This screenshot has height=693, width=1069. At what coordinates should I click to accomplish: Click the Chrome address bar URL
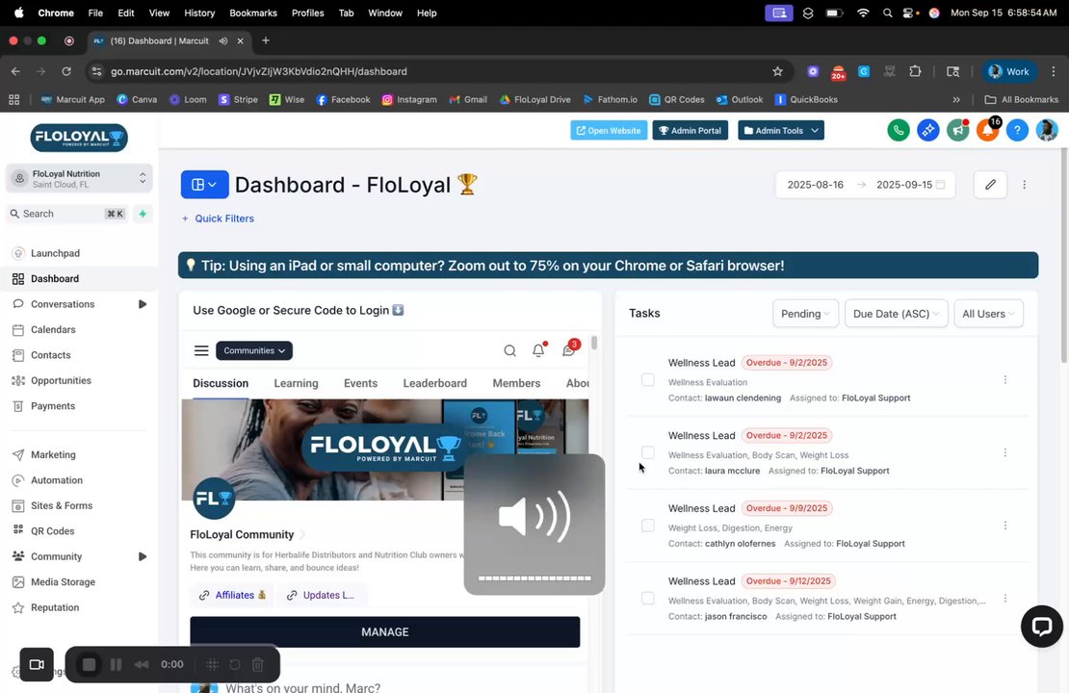pos(258,71)
